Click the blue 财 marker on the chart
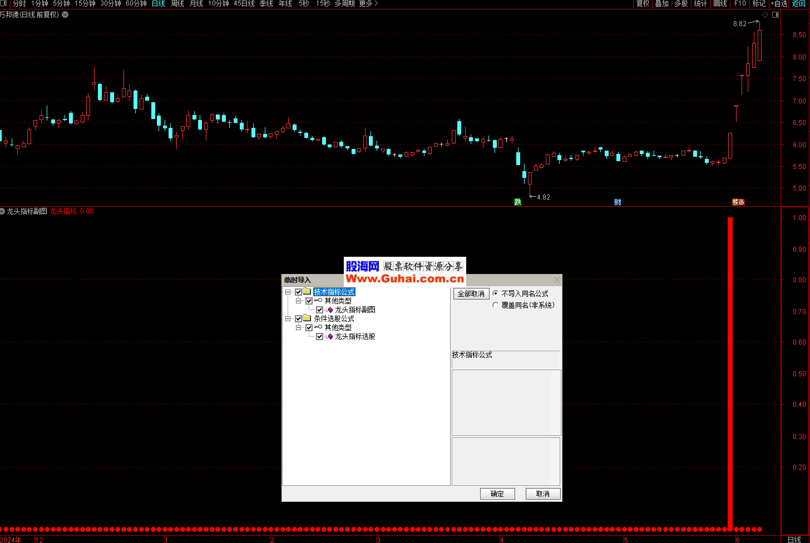 click(x=618, y=202)
